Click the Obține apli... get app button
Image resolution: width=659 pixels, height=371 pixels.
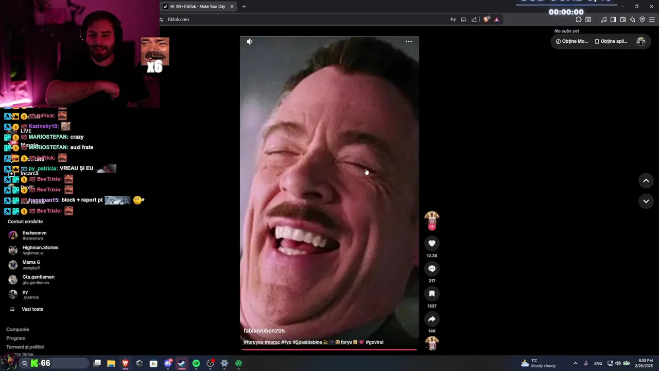(611, 41)
